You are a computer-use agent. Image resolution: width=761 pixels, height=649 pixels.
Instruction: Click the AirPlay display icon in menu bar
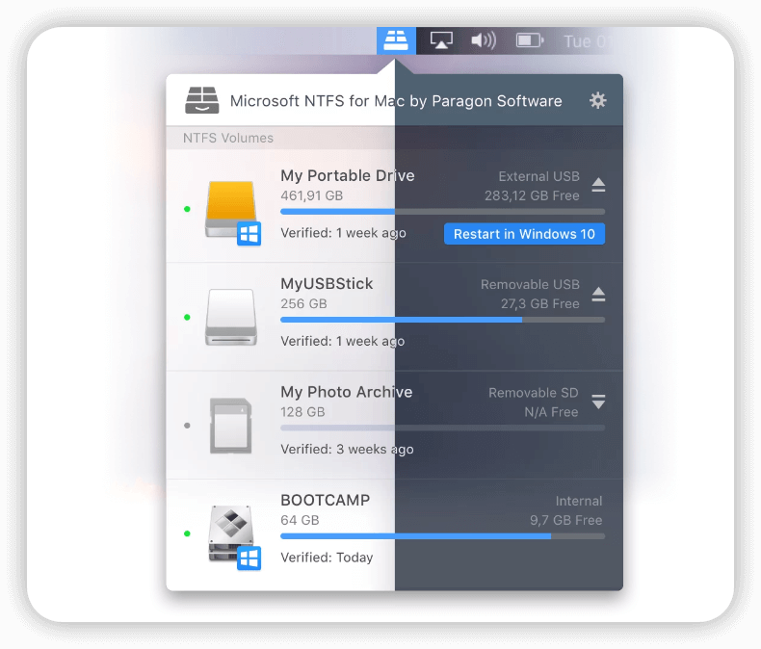441,40
